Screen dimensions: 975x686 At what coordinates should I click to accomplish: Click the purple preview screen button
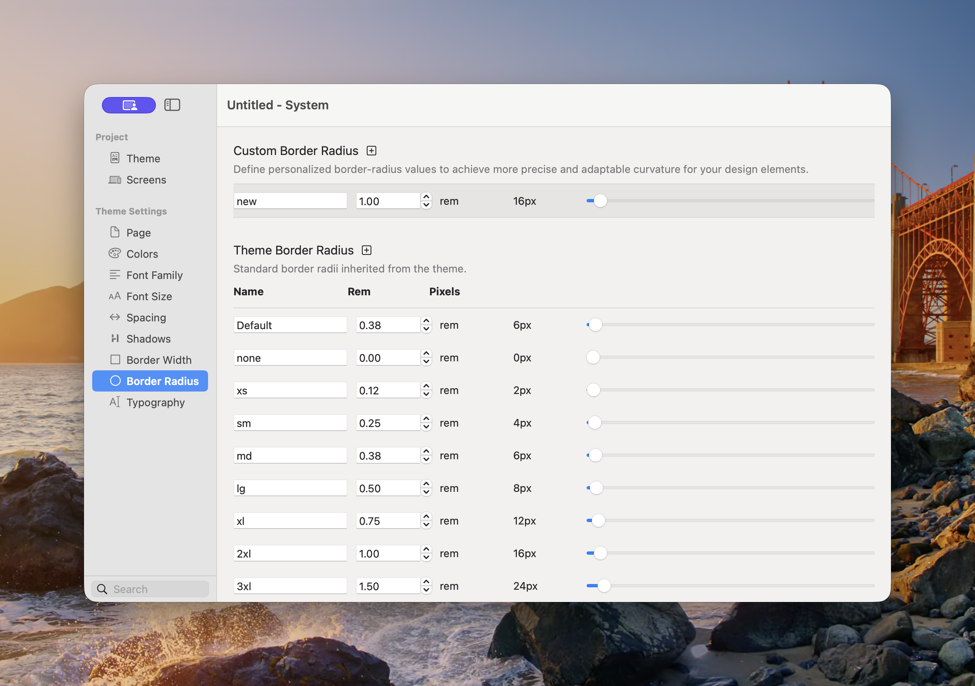pyautogui.click(x=129, y=105)
